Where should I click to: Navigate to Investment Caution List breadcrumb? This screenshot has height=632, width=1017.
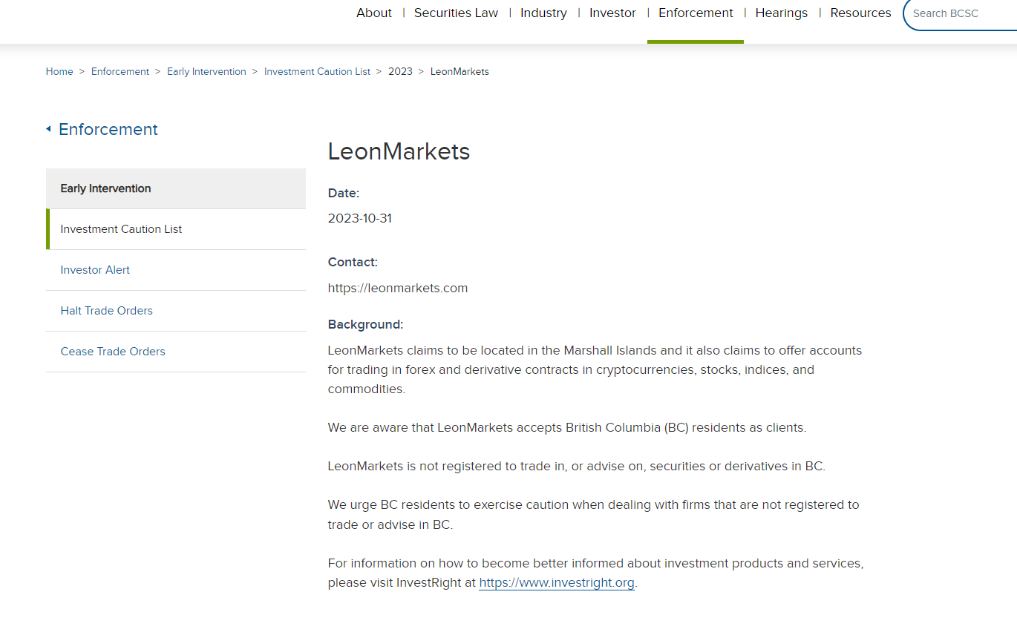pyautogui.click(x=317, y=72)
